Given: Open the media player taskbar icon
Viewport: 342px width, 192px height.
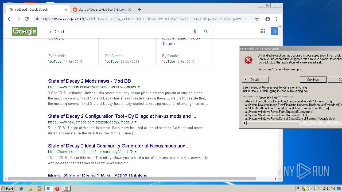Looking at the screenshot, I should [x=39, y=189].
